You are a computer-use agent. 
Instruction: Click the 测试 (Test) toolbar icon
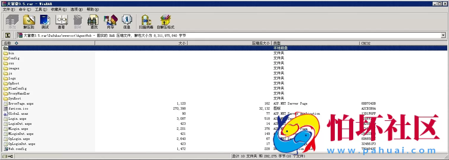(x=45, y=22)
